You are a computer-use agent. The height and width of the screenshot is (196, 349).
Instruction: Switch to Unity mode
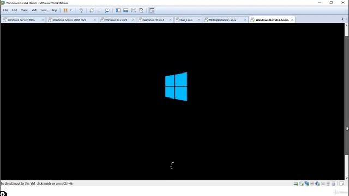[141, 10]
